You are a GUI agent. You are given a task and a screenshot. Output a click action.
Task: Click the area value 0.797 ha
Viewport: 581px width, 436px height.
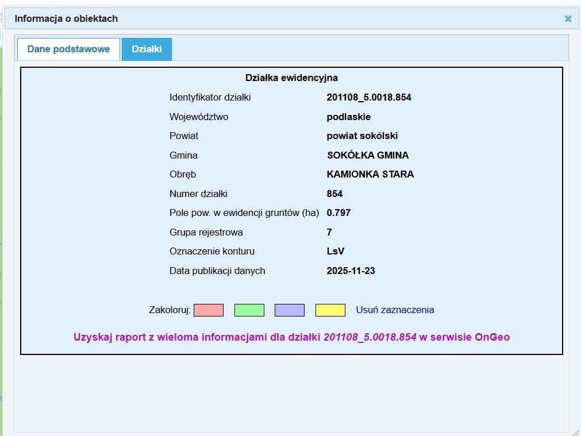click(x=338, y=213)
